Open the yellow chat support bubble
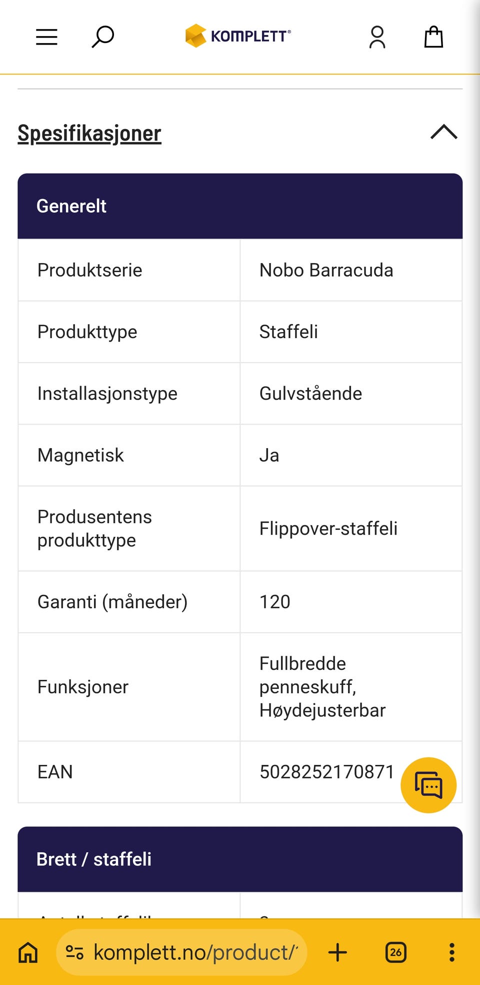 point(428,785)
